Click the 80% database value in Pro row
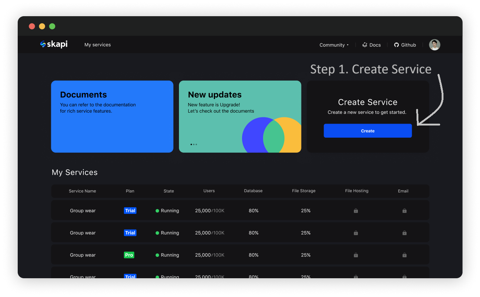Image resolution: width=480 pixels, height=297 pixels. coord(253,255)
